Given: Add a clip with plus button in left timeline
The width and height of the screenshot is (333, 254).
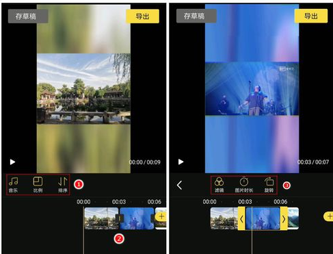Looking at the screenshot, I should (x=161, y=216).
